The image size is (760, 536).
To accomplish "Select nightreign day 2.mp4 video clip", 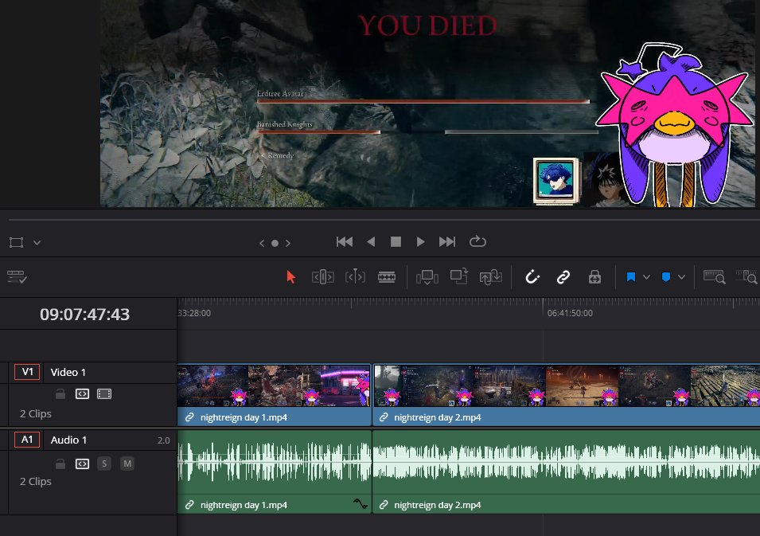I will pyautogui.click(x=566, y=395).
